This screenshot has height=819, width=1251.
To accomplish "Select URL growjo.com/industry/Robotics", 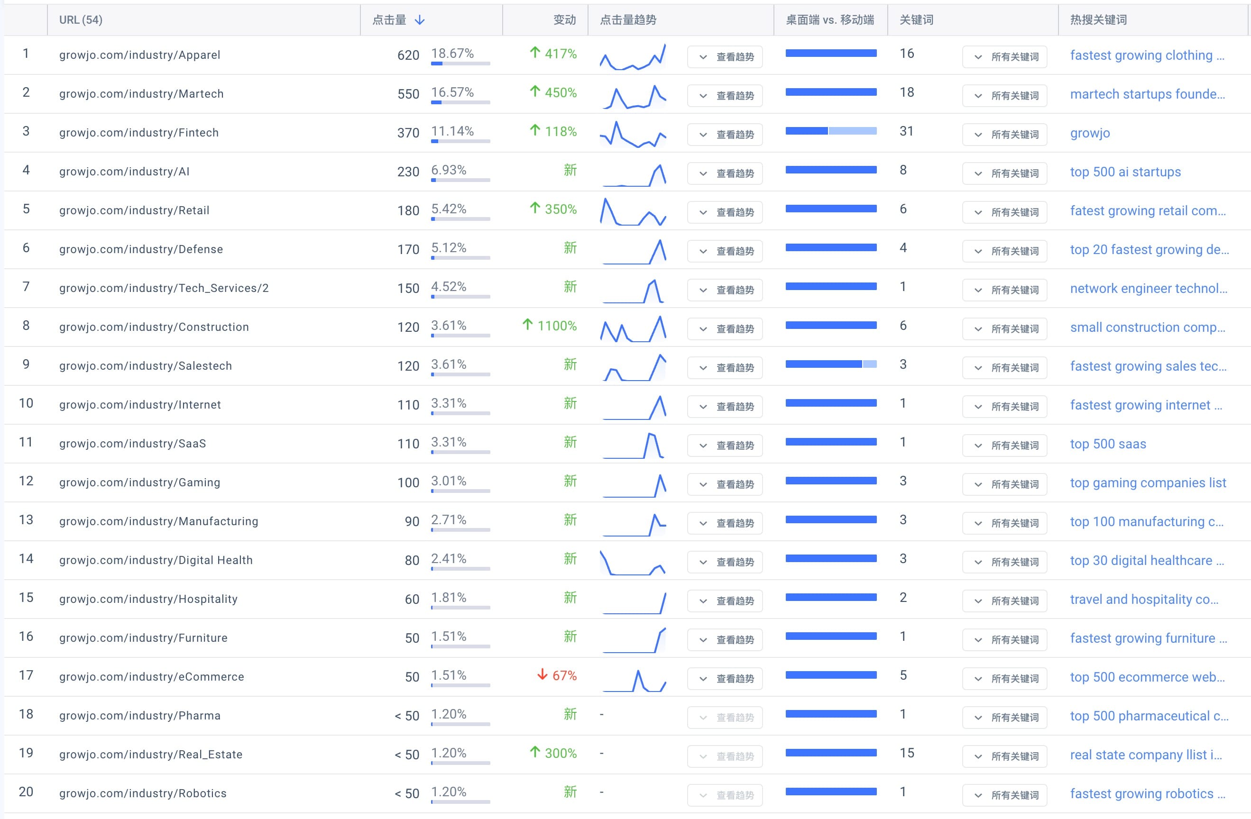I will tap(143, 793).
